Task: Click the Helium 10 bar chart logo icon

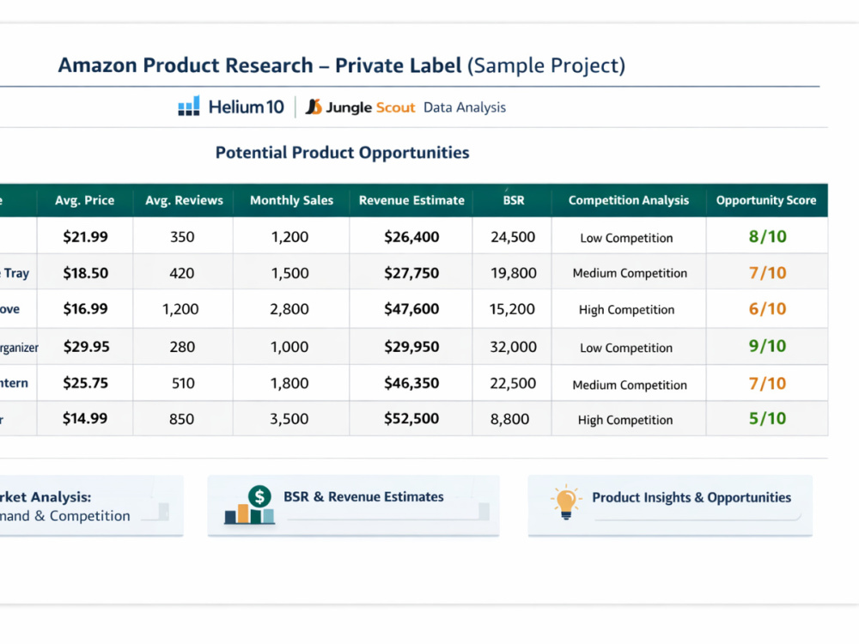Action: pos(189,106)
